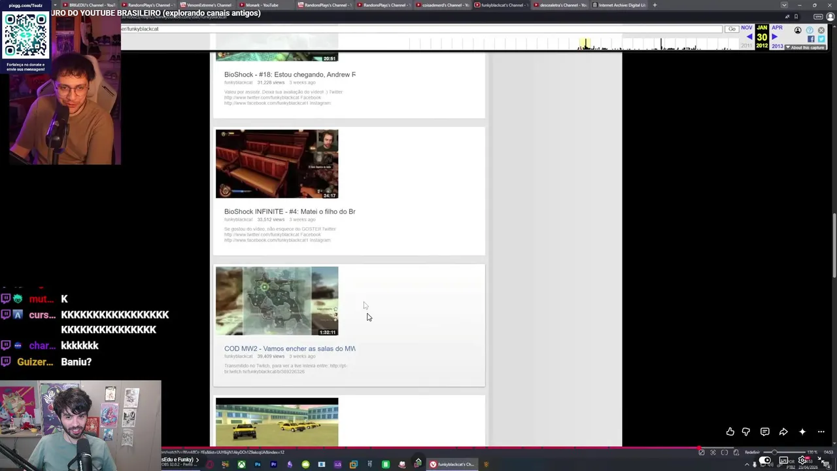Viewport: 837px width, 471px height.
Task: Go to previous capture with left arrow
Action: pos(749,37)
